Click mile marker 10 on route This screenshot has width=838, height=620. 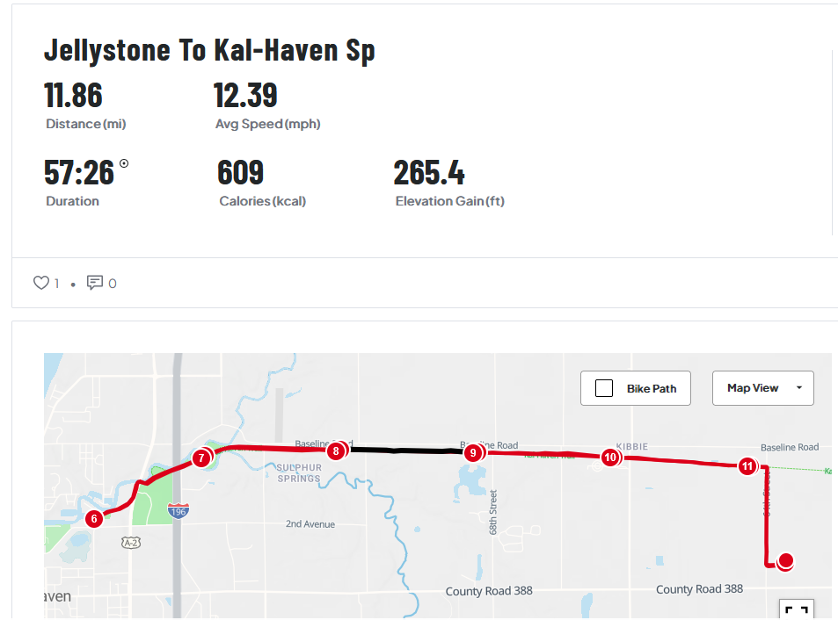click(609, 458)
